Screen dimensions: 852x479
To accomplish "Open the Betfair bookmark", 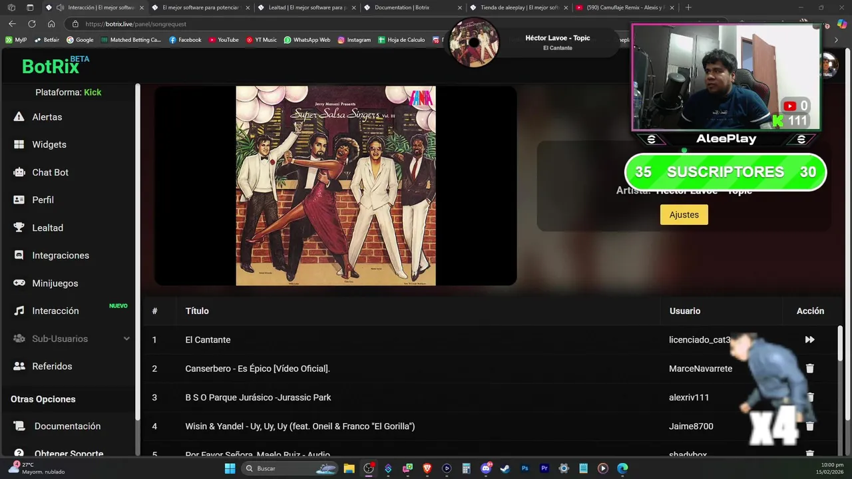I will pyautogui.click(x=47, y=40).
